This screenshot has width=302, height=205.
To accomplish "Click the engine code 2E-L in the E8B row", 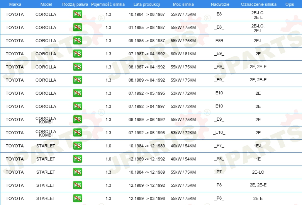I will tap(258, 41).
